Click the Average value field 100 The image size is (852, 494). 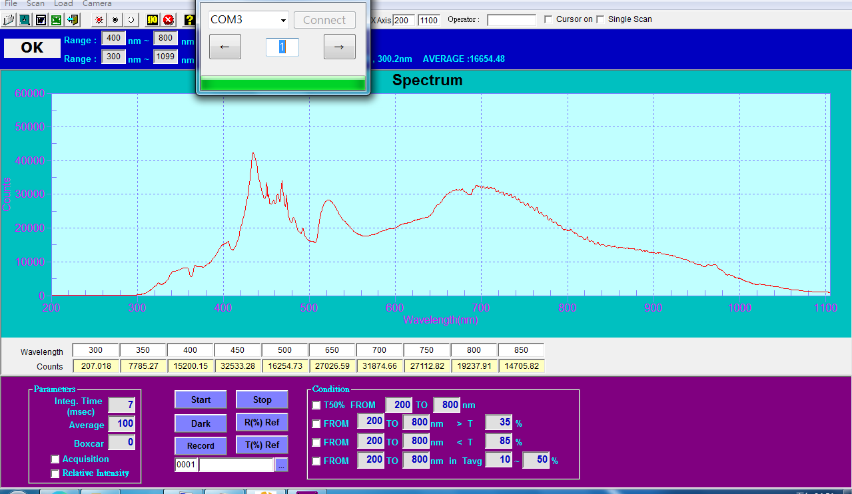(x=121, y=423)
